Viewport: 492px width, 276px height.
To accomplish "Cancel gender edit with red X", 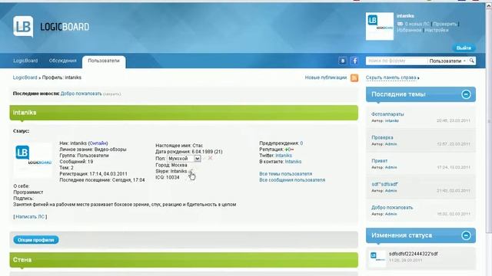I will (x=210, y=158).
